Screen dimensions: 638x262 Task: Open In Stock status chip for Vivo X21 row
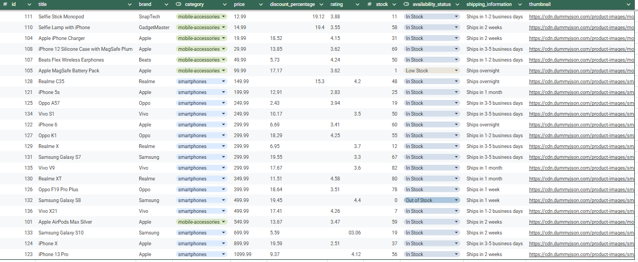432,211
